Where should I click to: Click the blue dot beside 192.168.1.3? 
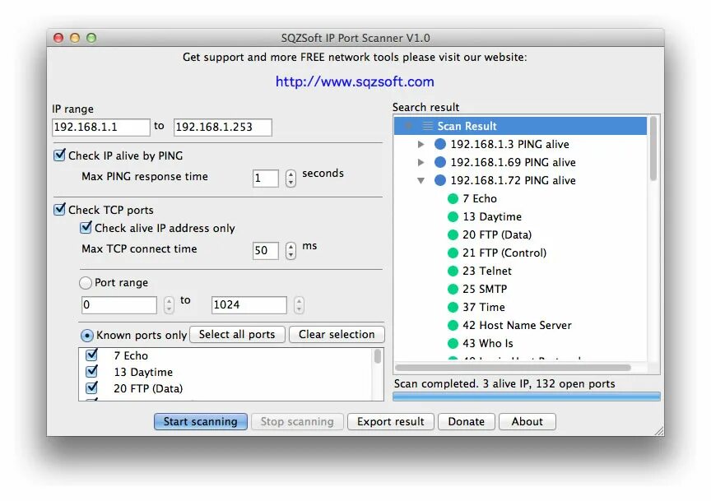(x=439, y=144)
